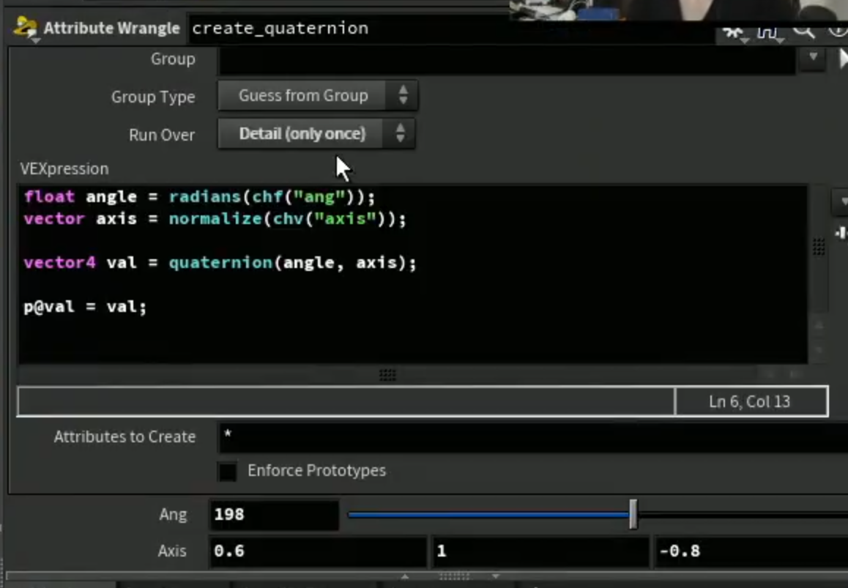The image size is (848, 588).
Task: Open parameter search magnifier icon
Action: 803,30
